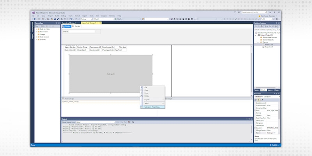This screenshot has height=156, width=312.
Task: Expand the Font property group
Action: coord(255,111)
